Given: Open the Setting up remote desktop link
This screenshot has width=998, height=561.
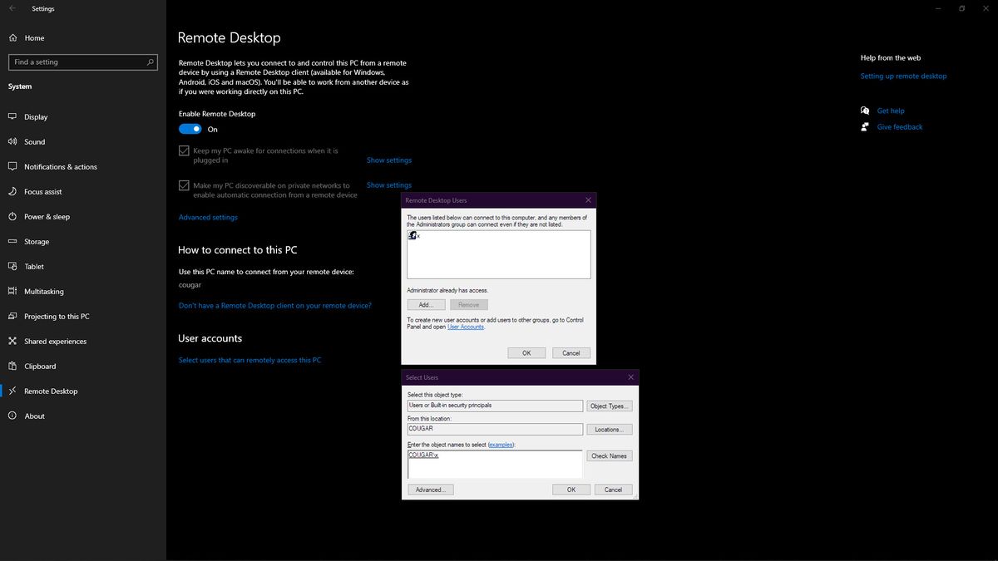Looking at the screenshot, I should (x=903, y=76).
